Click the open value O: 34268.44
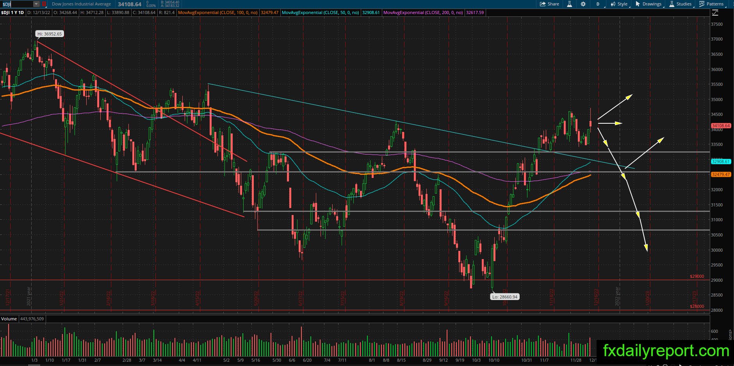 pos(65,12)
